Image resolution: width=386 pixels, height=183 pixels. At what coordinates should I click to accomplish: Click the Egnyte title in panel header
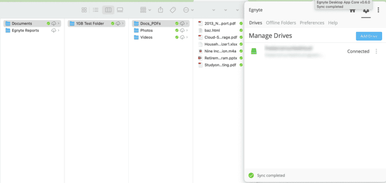[x=256, y=10]
